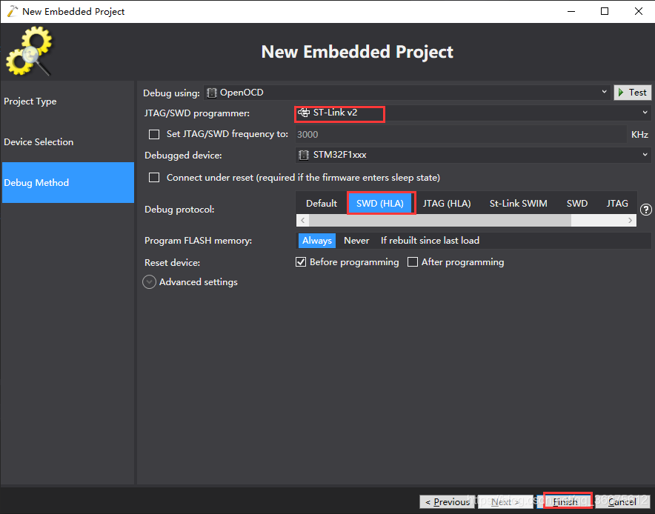Image resolution: width=655 pixels, height=514 pixels.
Task: Select SWD (HLA) debug protocol
Action: pyautogui.click(x=379, y=204)
